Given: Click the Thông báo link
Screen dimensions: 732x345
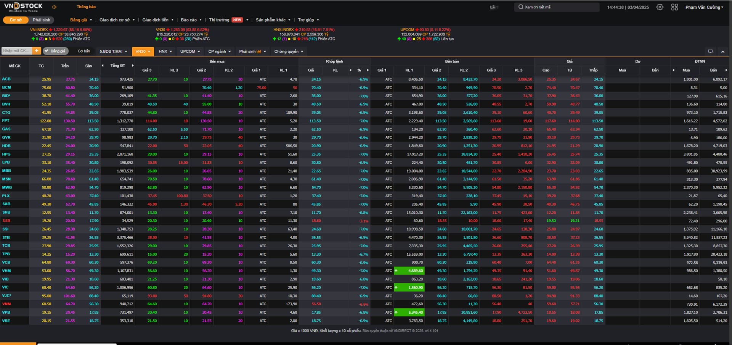Looking at the screenshot, I should (86, 7).
